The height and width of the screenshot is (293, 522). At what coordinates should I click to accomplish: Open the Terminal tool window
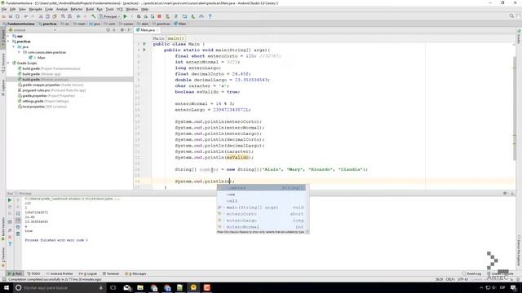(111, 273)
